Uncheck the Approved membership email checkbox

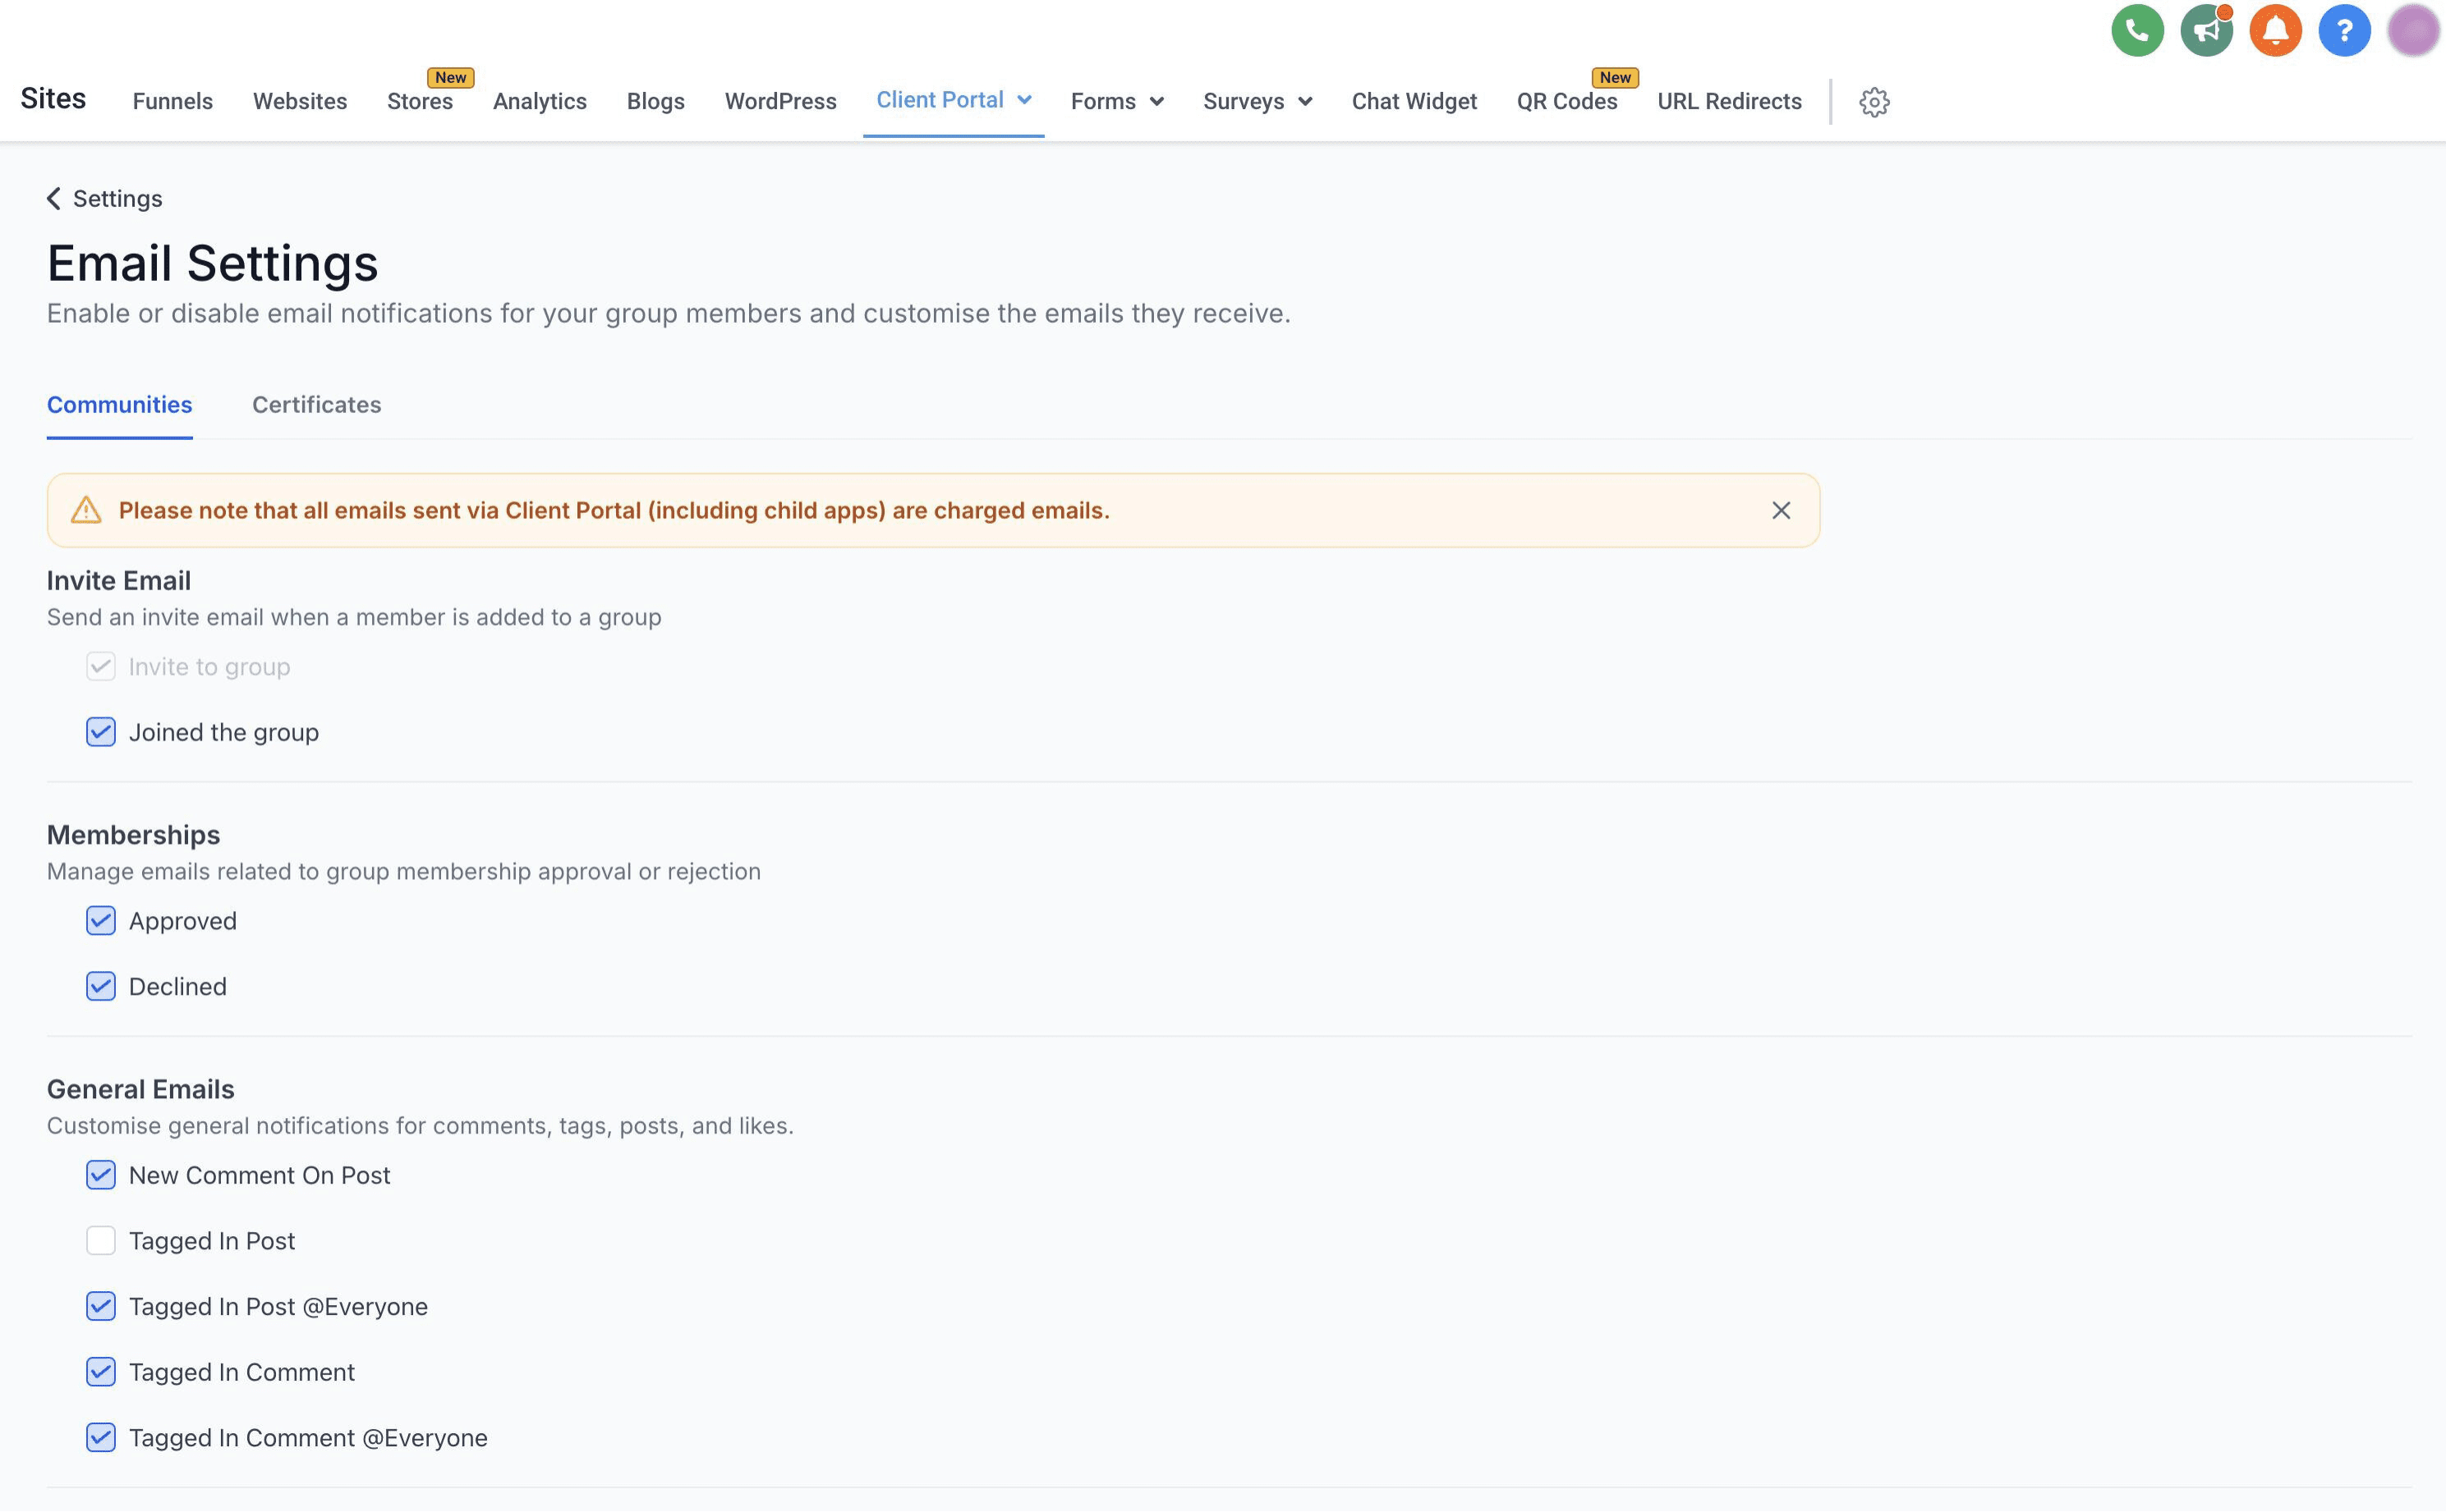(101, 921)
